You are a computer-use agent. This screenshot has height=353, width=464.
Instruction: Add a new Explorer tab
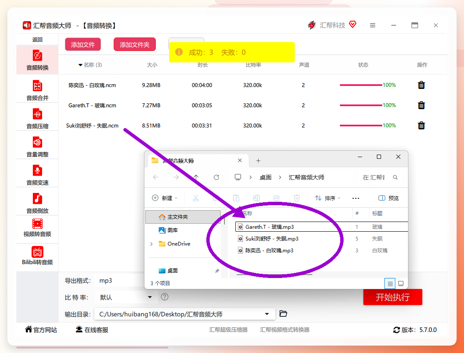click(259, 160)
